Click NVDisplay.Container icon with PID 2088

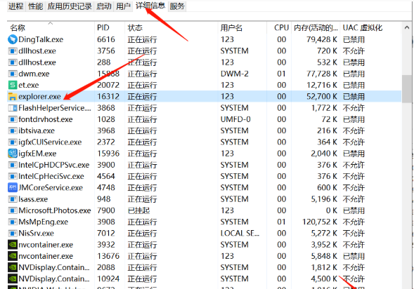point(13,267)
